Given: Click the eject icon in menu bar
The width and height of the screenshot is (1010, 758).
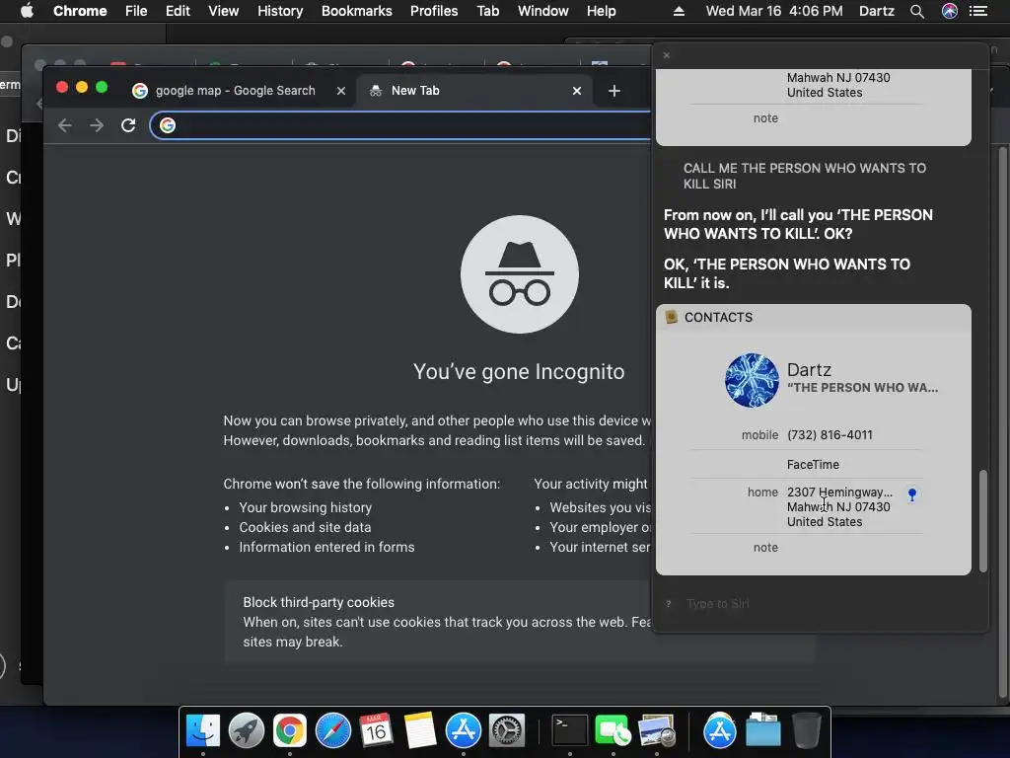Looking at the screenshot, I should tap(679, 11).
